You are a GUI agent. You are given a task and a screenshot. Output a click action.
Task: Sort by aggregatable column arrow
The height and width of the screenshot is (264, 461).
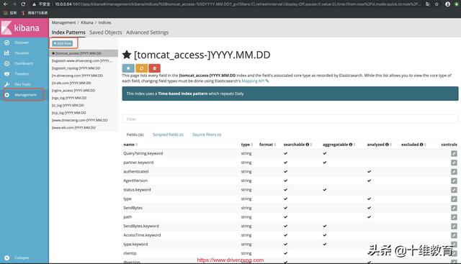[x=354, y=145]
